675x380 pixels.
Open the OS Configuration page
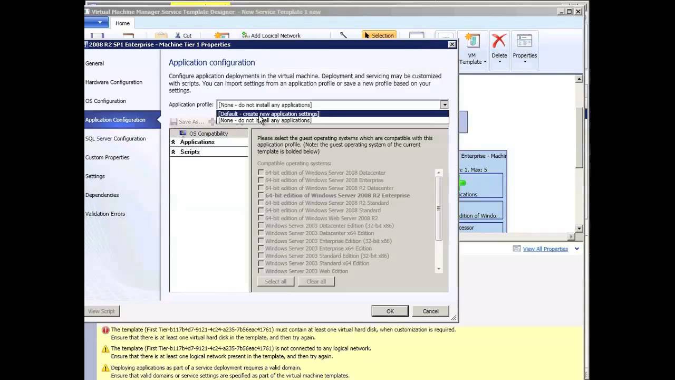point(106,101)
